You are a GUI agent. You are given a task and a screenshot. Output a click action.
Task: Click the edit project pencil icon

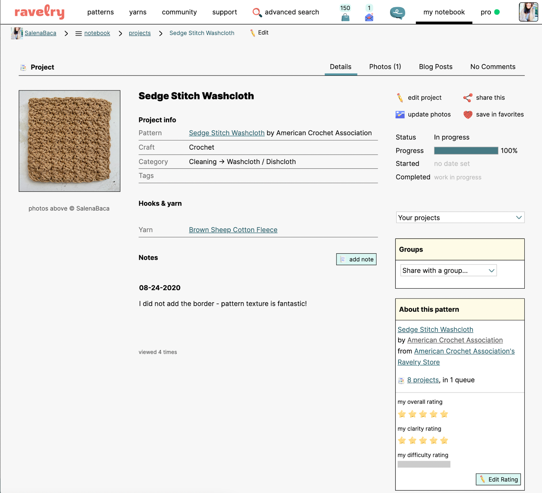click(400, 98)
